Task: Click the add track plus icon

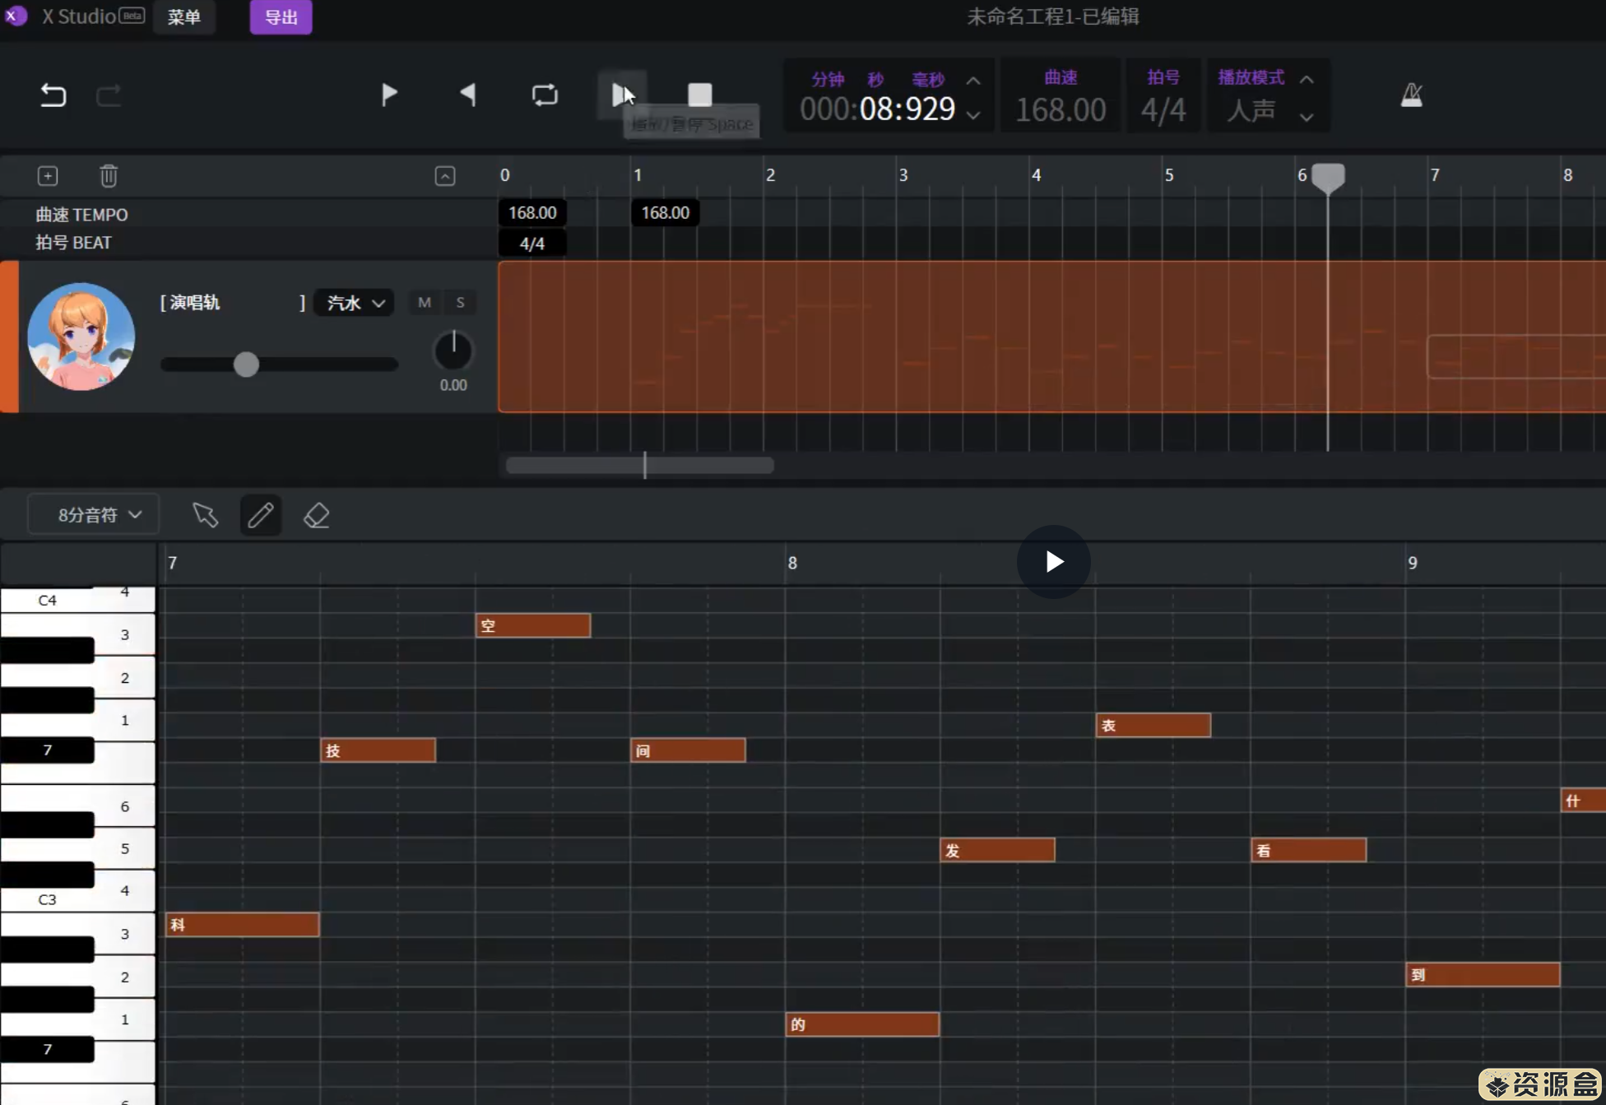Action: (48, 175)
